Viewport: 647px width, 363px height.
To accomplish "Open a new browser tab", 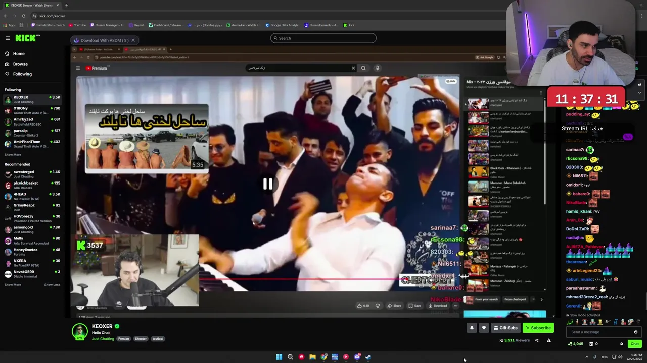I will 66,5.
